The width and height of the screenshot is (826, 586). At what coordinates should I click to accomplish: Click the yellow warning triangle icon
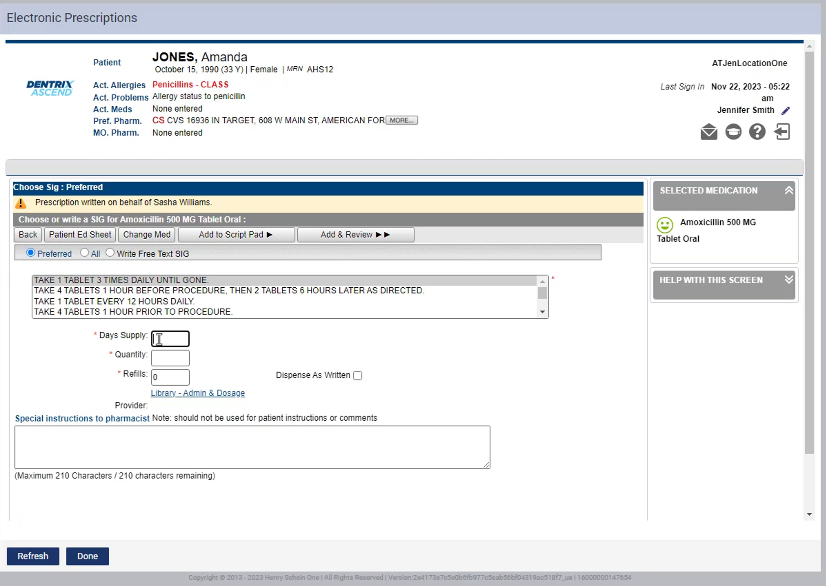21,203
